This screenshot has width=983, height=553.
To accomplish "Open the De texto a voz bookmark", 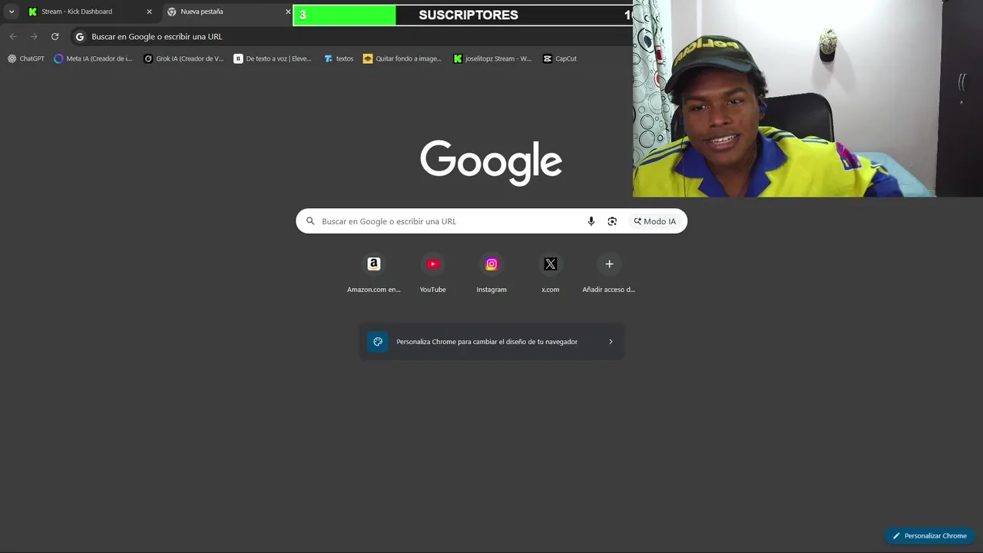I will [273, 58].
